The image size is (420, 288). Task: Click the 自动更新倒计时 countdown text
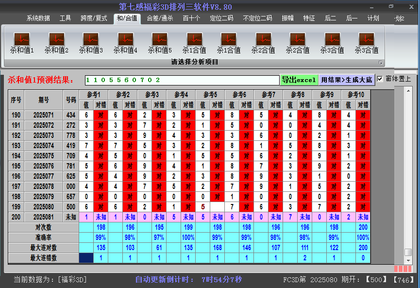click(x=188, y=280)
